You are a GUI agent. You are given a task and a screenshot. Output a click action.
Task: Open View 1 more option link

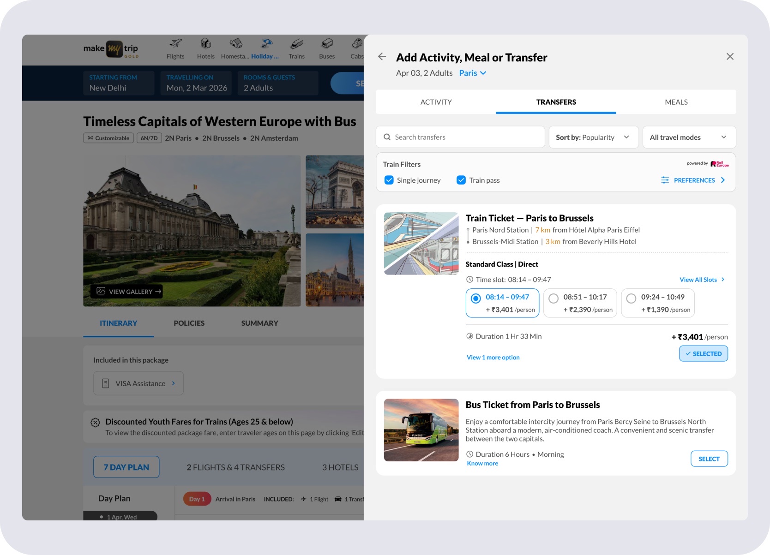pyautogui.click(x=493, y=358)
